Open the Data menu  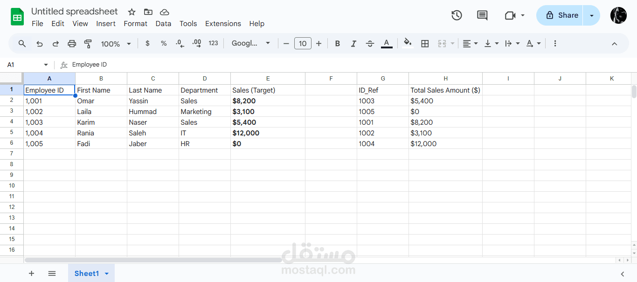coord(163,23)
